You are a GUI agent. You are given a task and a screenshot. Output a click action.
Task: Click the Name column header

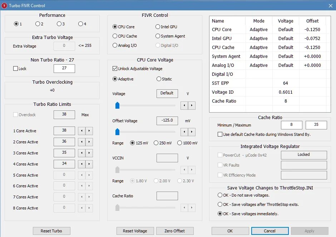coord(228,21)
